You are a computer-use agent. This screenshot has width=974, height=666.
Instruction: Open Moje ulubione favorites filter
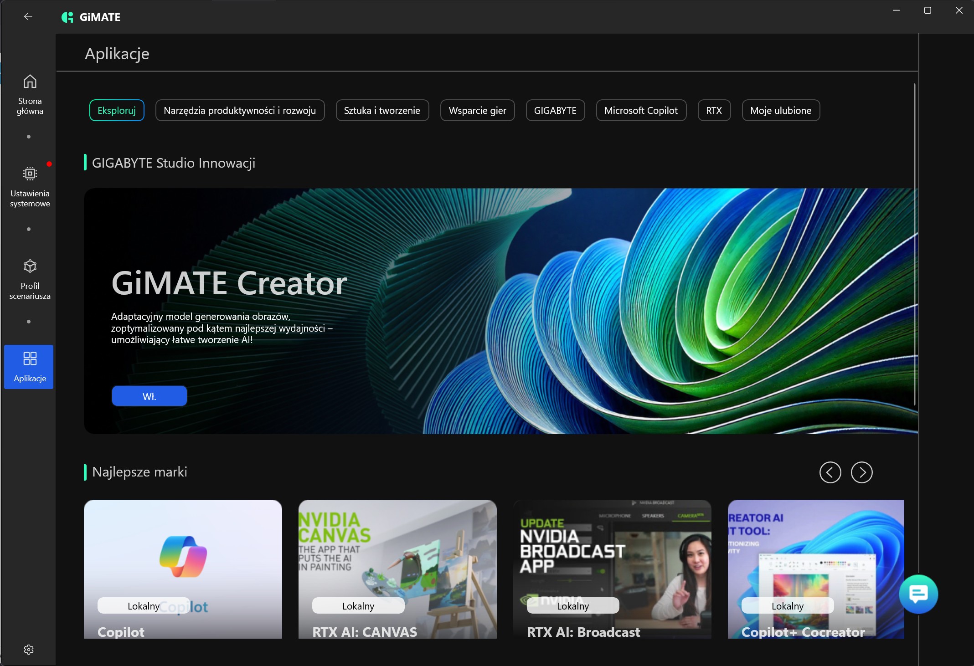tap(780, 111)
